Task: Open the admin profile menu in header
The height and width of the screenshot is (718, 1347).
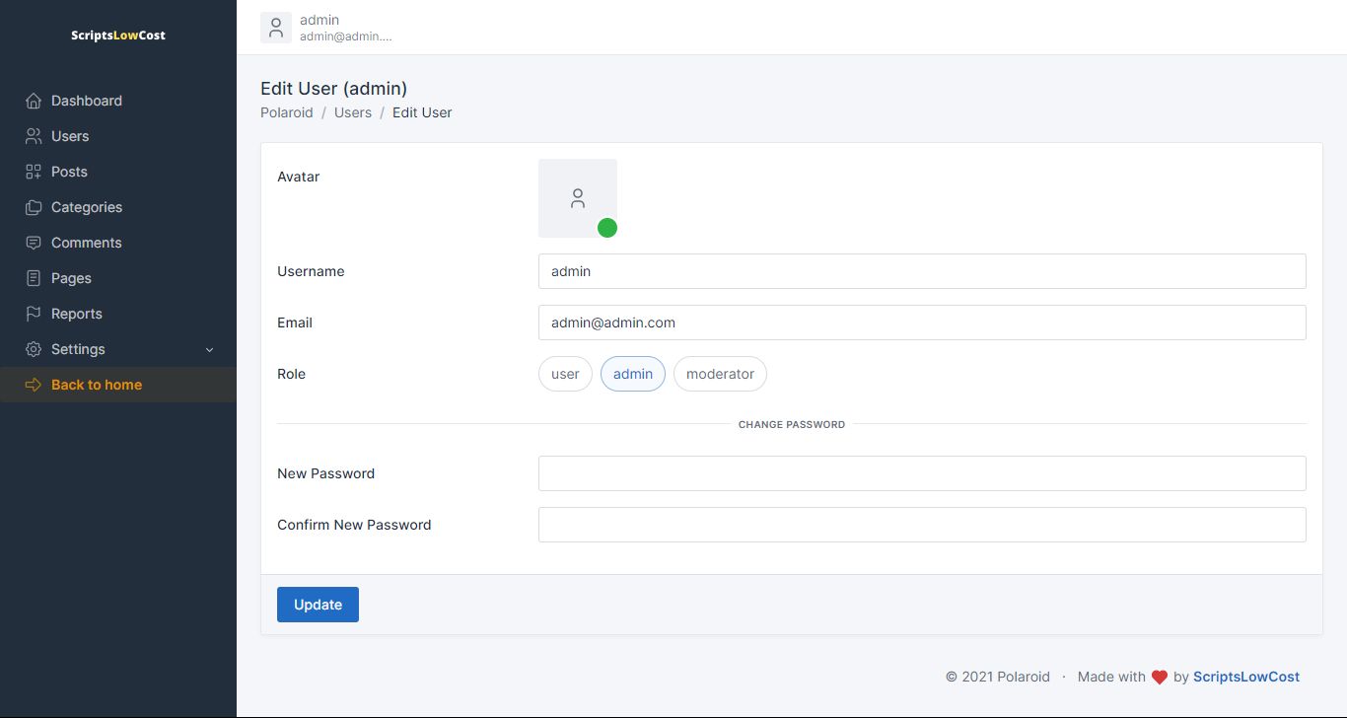Action: [x=327, y=28]
